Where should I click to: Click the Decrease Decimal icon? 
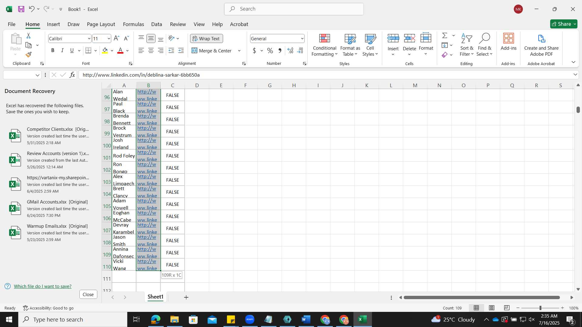(300, 51)
